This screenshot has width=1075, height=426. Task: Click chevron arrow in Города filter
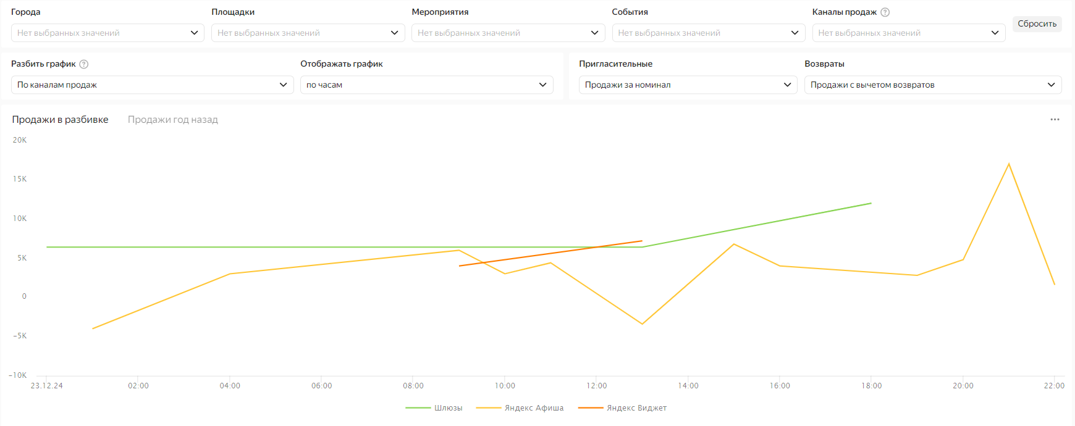coord(194,33)
